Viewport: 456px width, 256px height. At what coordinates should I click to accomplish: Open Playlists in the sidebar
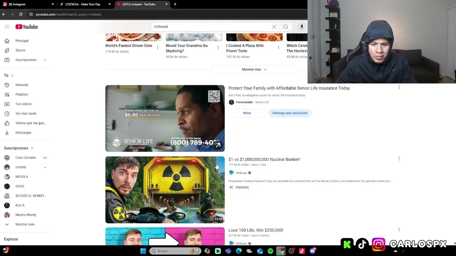point(21,95)
